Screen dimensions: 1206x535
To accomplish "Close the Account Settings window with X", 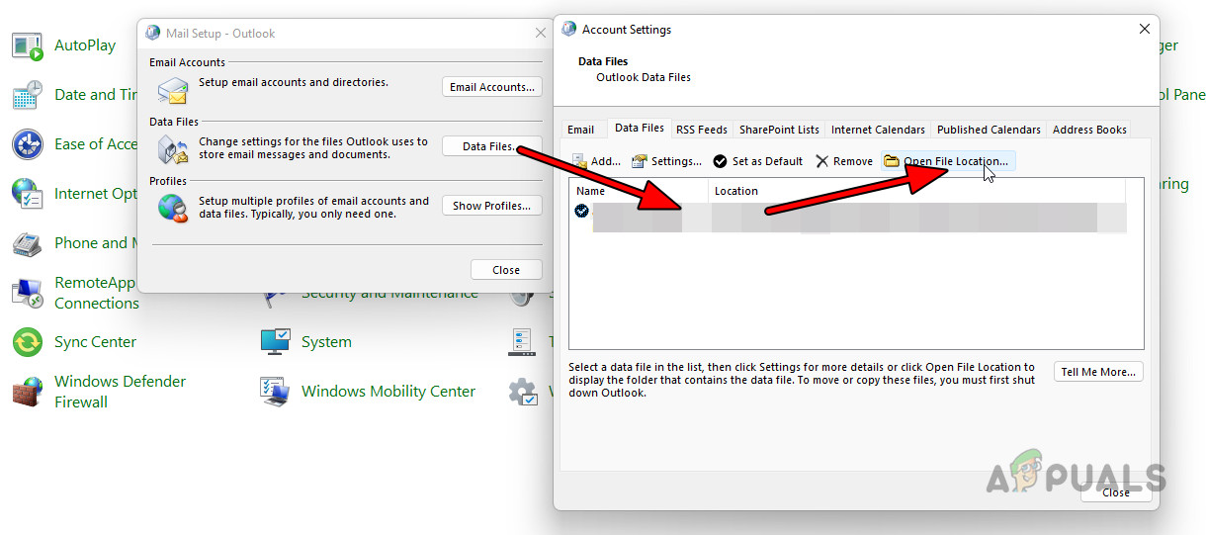I will [x=1145, y=30].
